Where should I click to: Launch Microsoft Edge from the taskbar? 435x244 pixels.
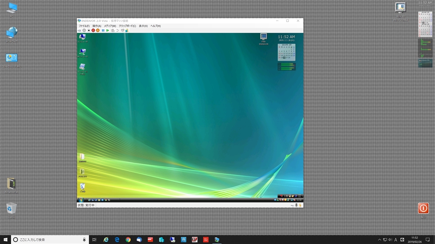117,240
